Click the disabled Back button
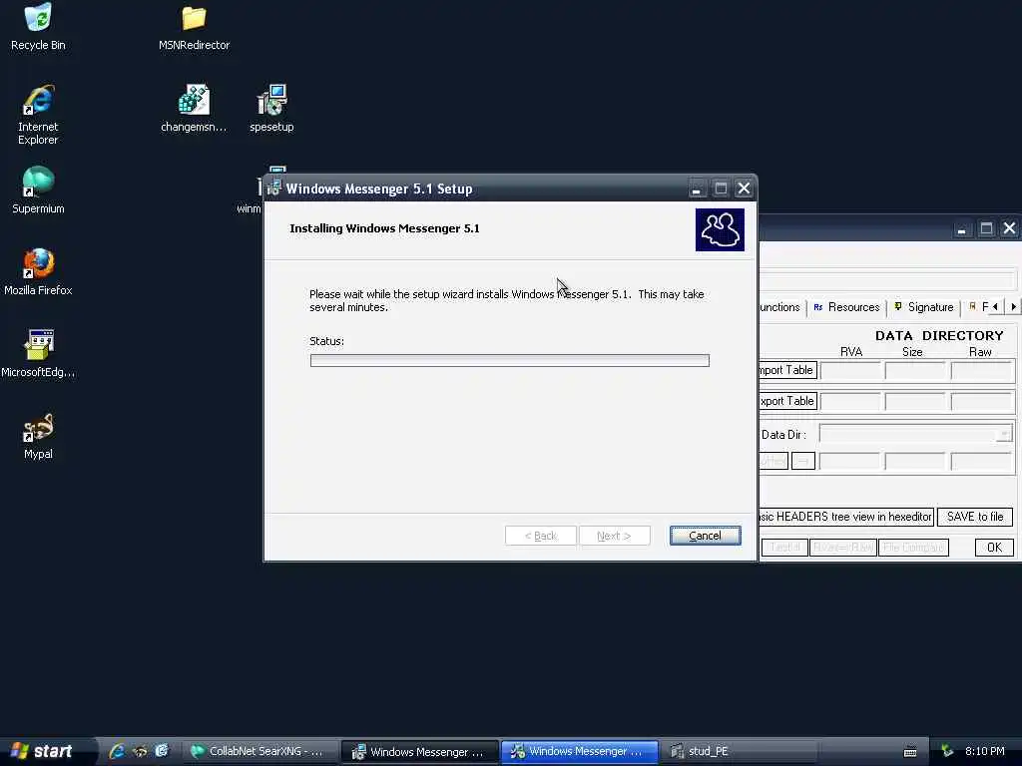The width and height of the screenshot is (1022, 766). pos(541,536)
